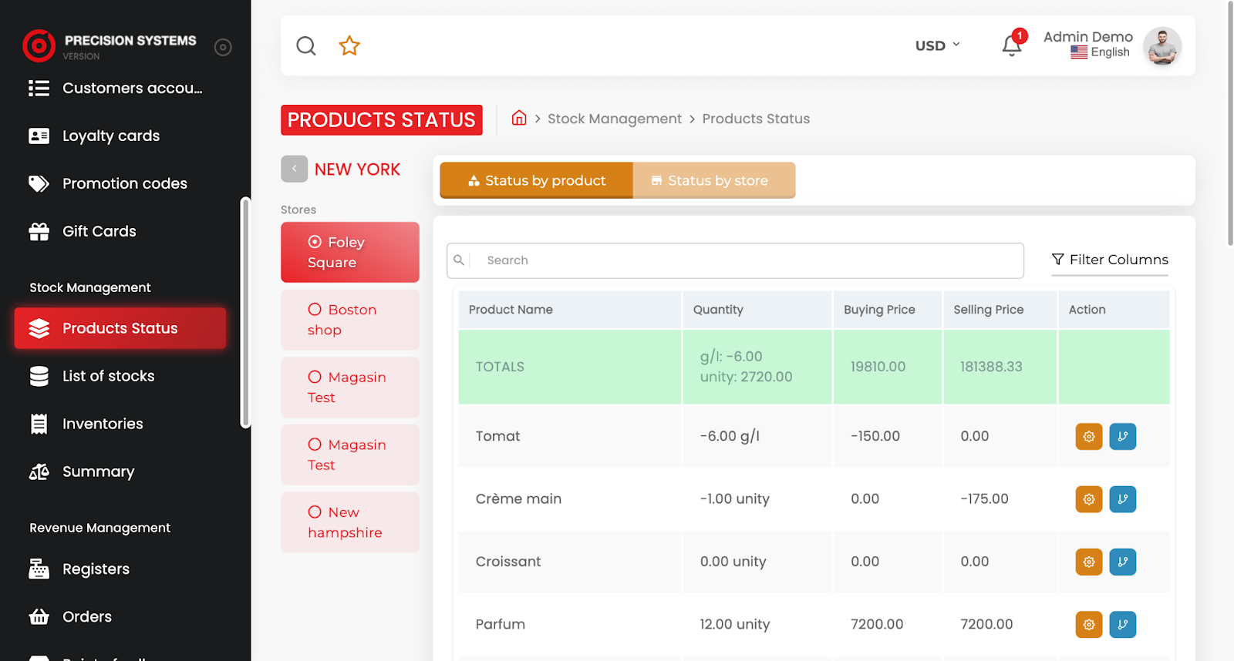1234x661 pixels.
Task: Open Filter Columns options
Action: point(1110,260)
